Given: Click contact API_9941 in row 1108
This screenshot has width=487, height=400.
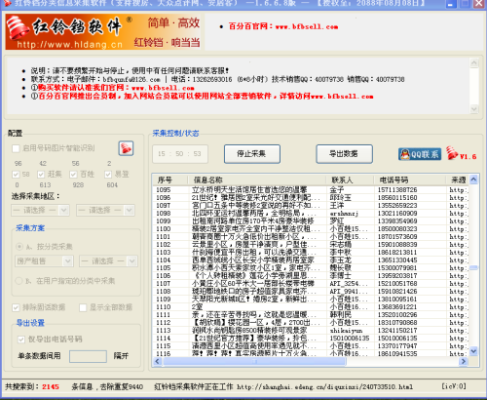Looking at the screenshot, I should (349, 291).
